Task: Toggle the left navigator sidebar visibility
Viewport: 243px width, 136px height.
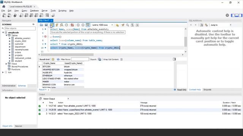Action: (233, 15)
